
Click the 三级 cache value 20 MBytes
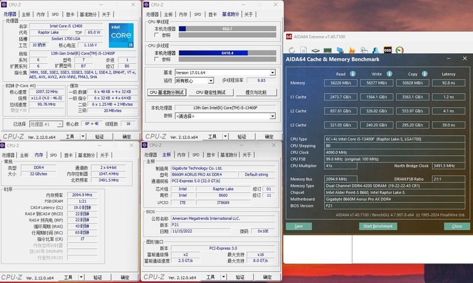(112, 111)
